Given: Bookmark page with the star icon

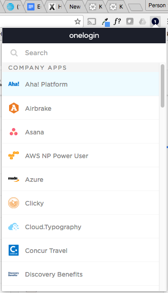Looking at the screenshot, I should click(78, 21).
